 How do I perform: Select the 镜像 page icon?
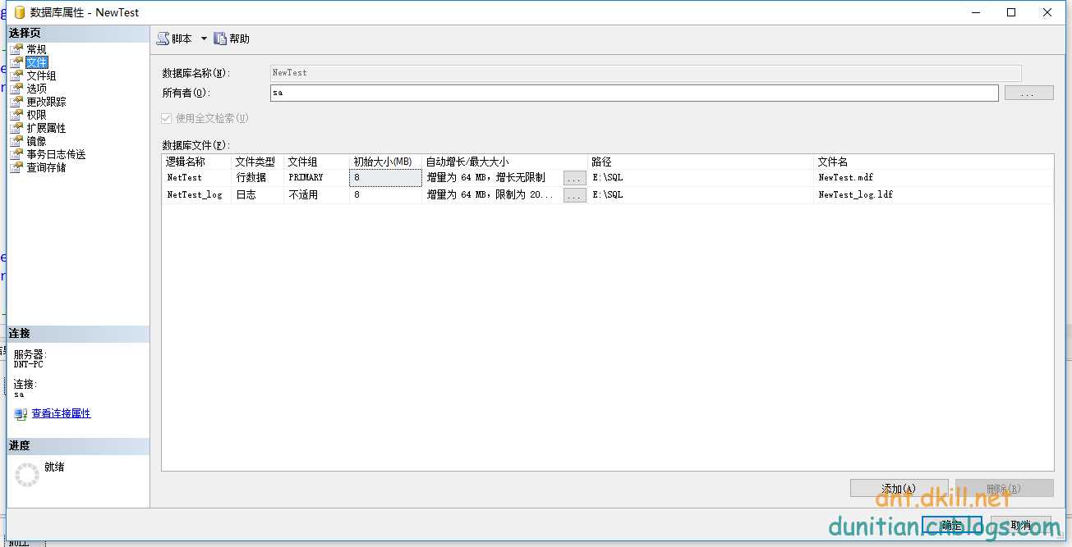point(16,141)
